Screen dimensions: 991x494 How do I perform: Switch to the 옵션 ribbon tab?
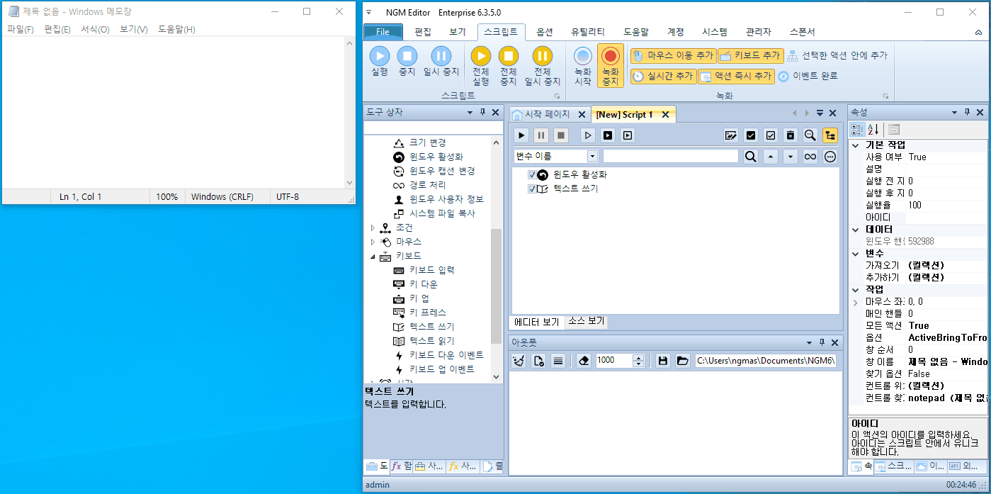tap(545, 32)
